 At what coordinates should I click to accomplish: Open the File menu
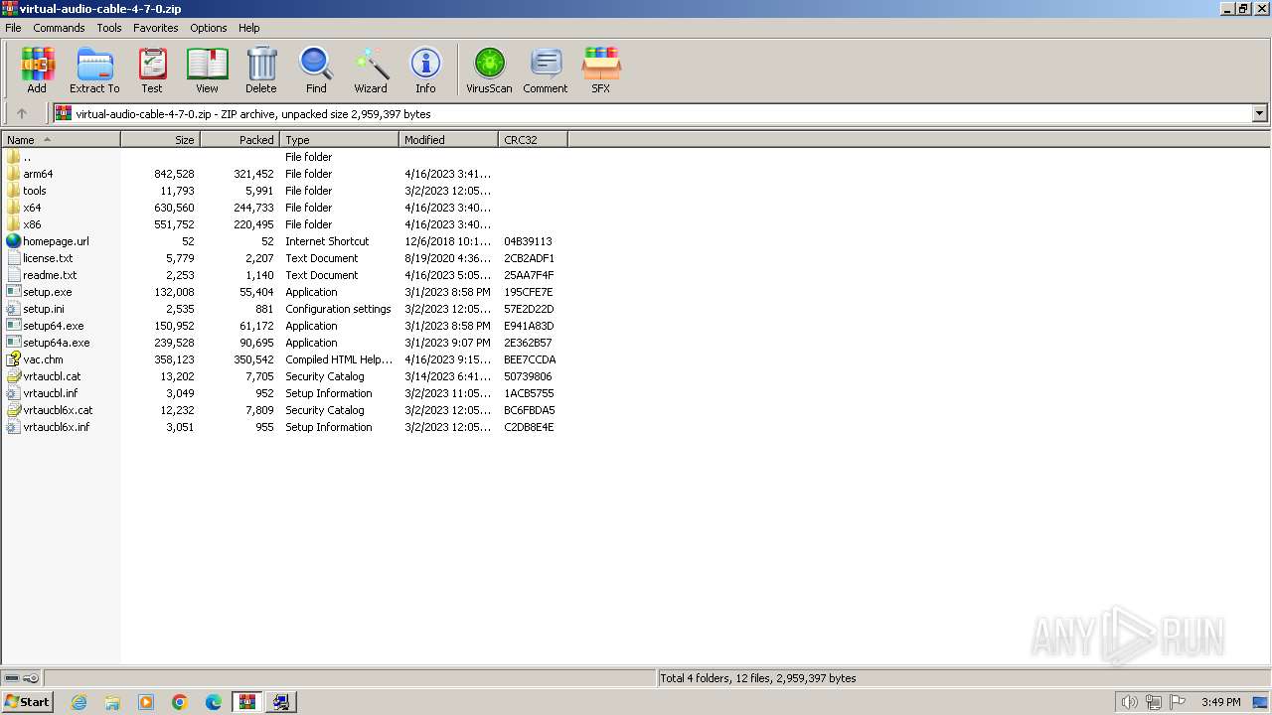click(13, 28)
